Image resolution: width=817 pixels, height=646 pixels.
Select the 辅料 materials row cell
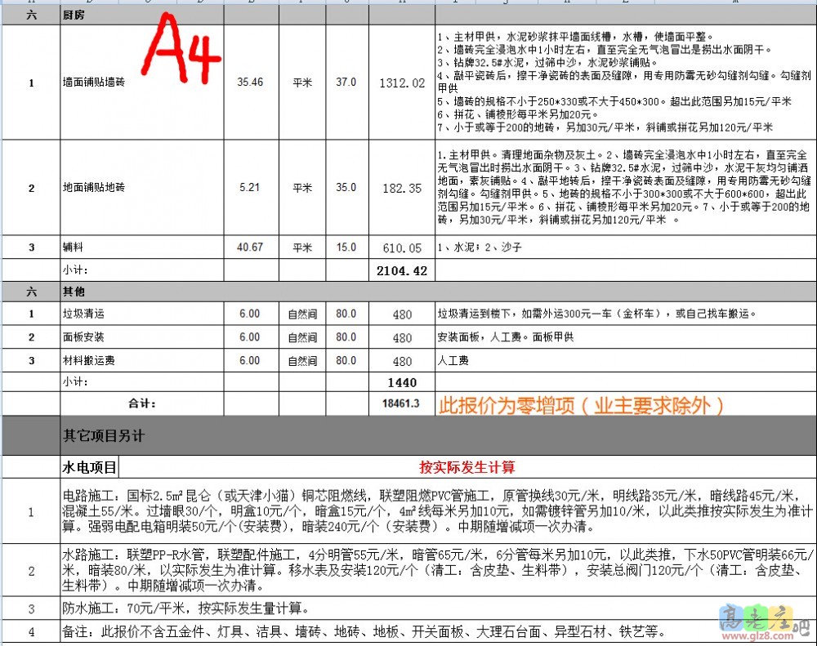pos(69,247)
